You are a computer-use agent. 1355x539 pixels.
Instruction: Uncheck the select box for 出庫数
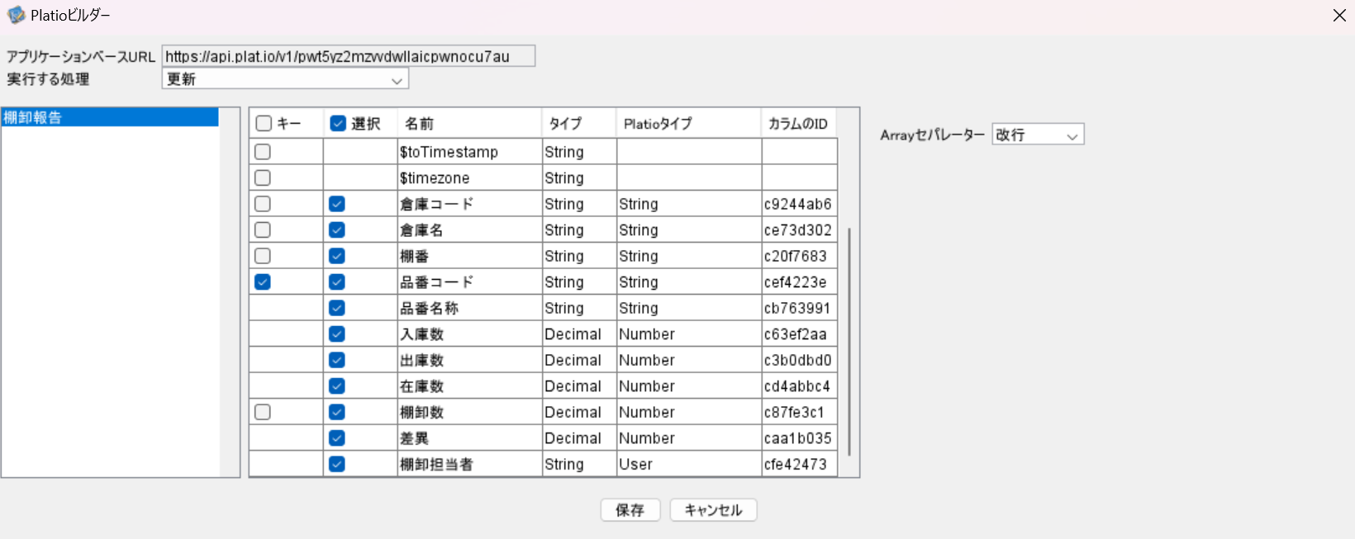[336, 360]
